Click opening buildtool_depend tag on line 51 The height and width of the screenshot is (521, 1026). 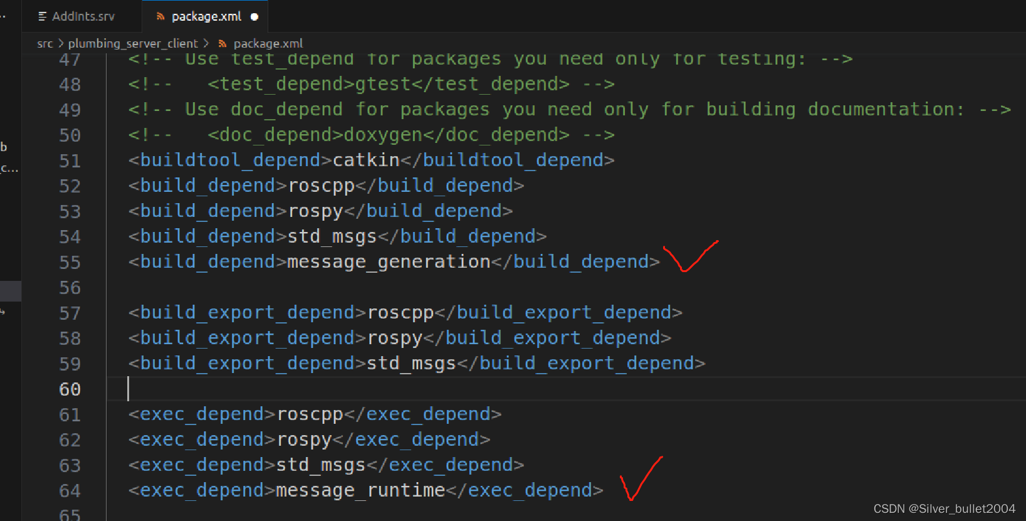tap(230, 160)
